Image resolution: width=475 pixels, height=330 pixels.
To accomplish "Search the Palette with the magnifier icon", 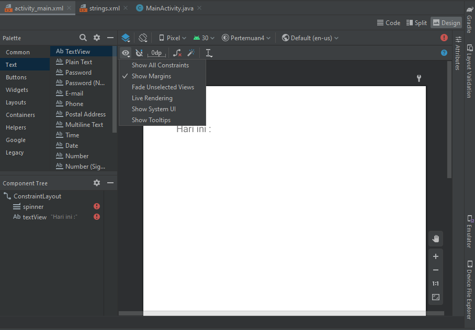I will point(83,38).
